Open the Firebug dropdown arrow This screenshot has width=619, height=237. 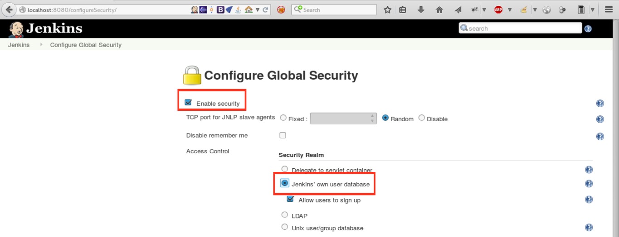point(484,9)
